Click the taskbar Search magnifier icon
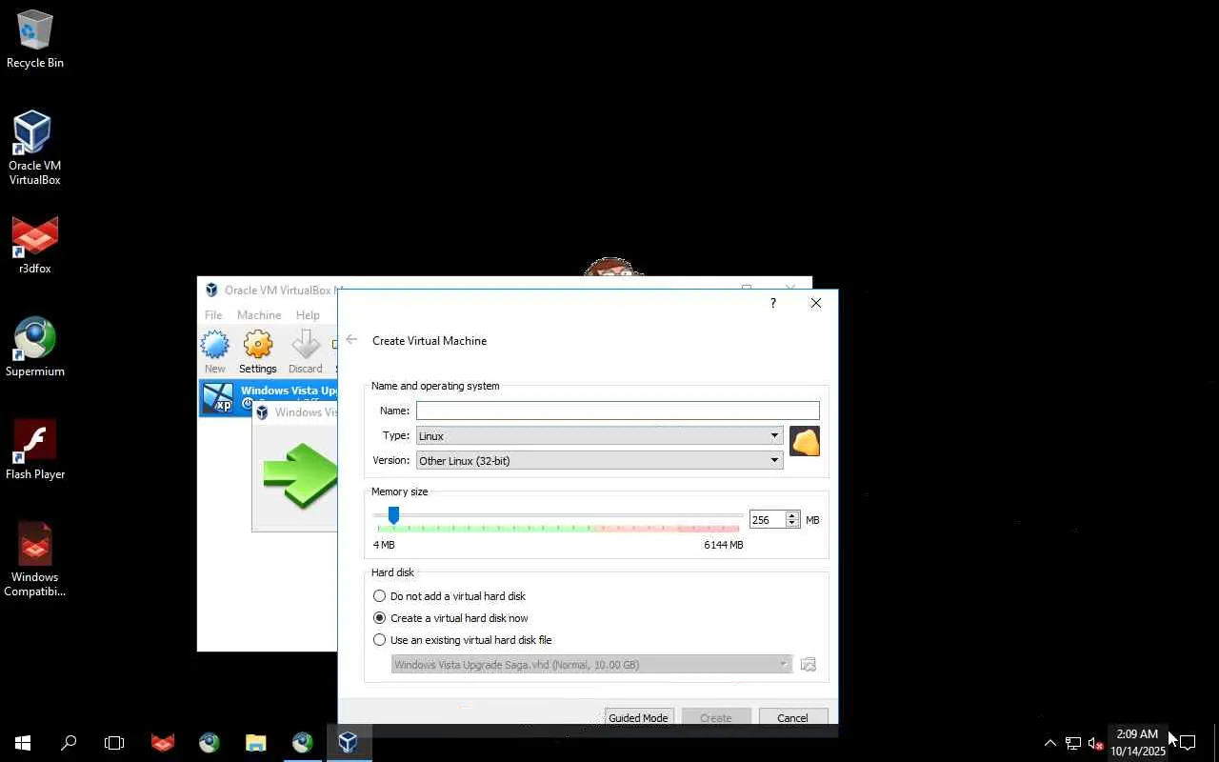 click(x=69, y=743)
